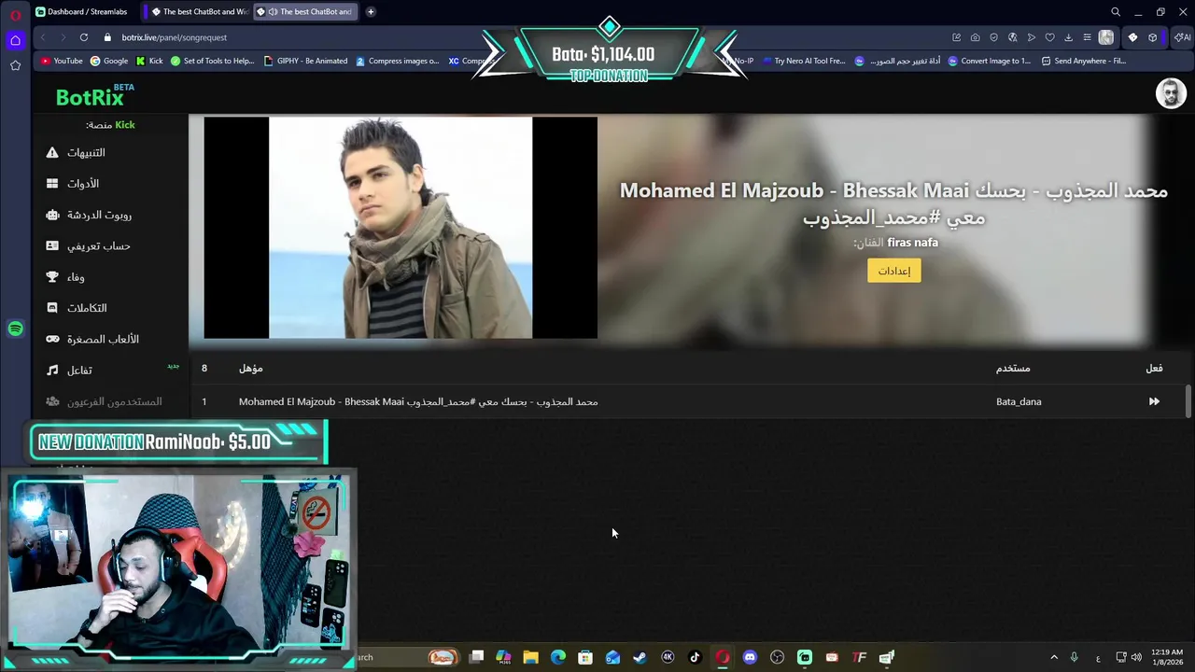Take a snapshot with the camera icon
Screen dimensions: 1195x672
975,37
